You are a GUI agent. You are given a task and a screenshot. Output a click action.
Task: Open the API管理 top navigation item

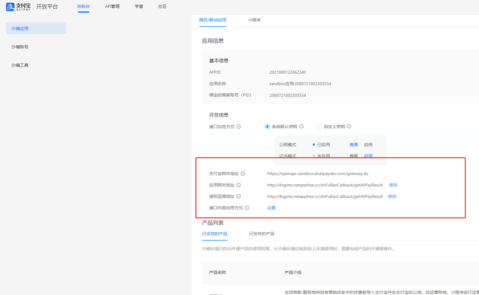pos(112,6)
